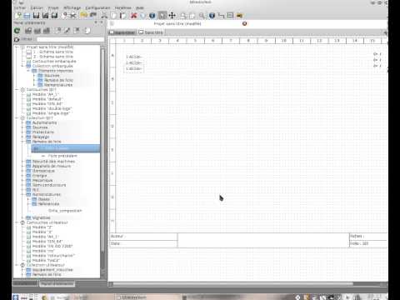Switch to second 'Sans titre' diagram tab

pyautogui.click(x=151, y=32)
